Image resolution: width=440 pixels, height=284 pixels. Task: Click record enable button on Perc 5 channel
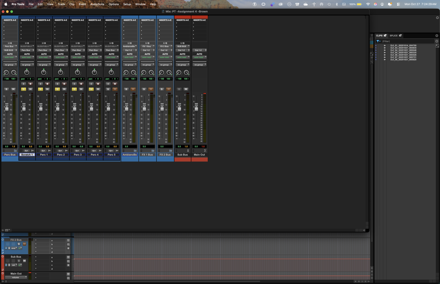pyautogui.click(x=115, y=84)
